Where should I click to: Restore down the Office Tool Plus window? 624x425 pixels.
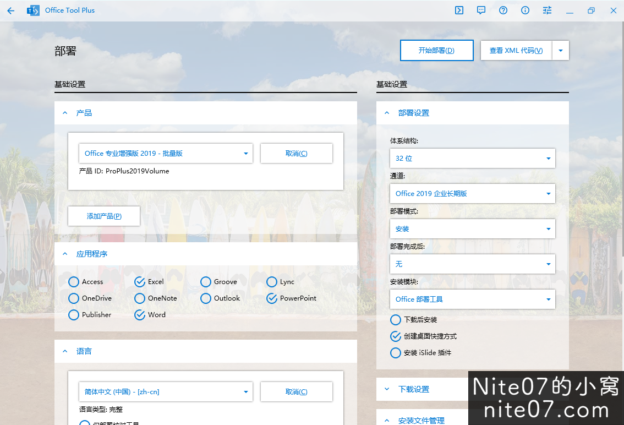(x=592, y=11)
